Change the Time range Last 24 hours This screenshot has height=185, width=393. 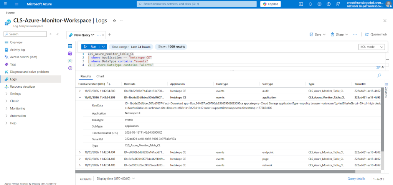click(x=131, y=47)
